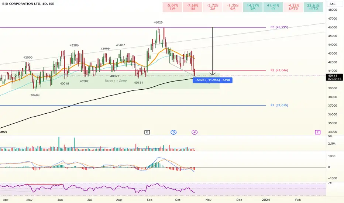Click the Nov label on time axis
The image size is (344, 203).
pos(209,200)
